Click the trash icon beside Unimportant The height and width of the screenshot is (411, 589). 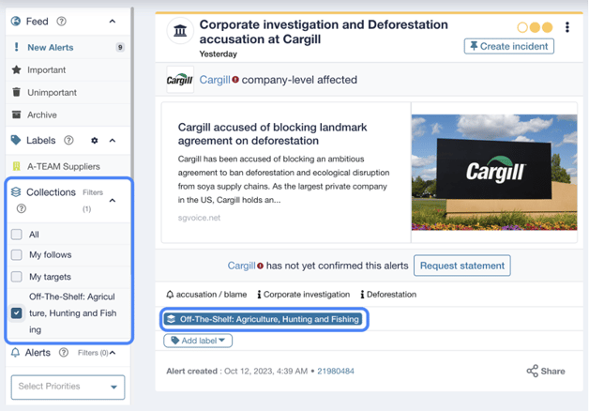(x=17, y=92)
